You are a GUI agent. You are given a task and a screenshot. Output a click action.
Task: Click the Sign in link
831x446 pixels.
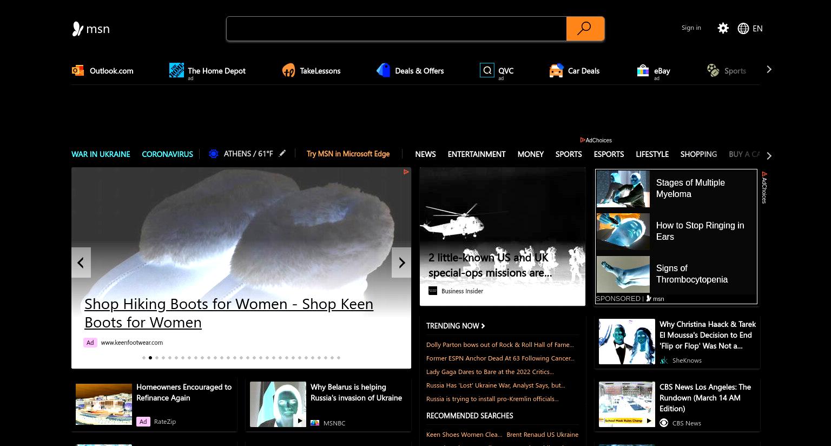[x=691, y=28]
